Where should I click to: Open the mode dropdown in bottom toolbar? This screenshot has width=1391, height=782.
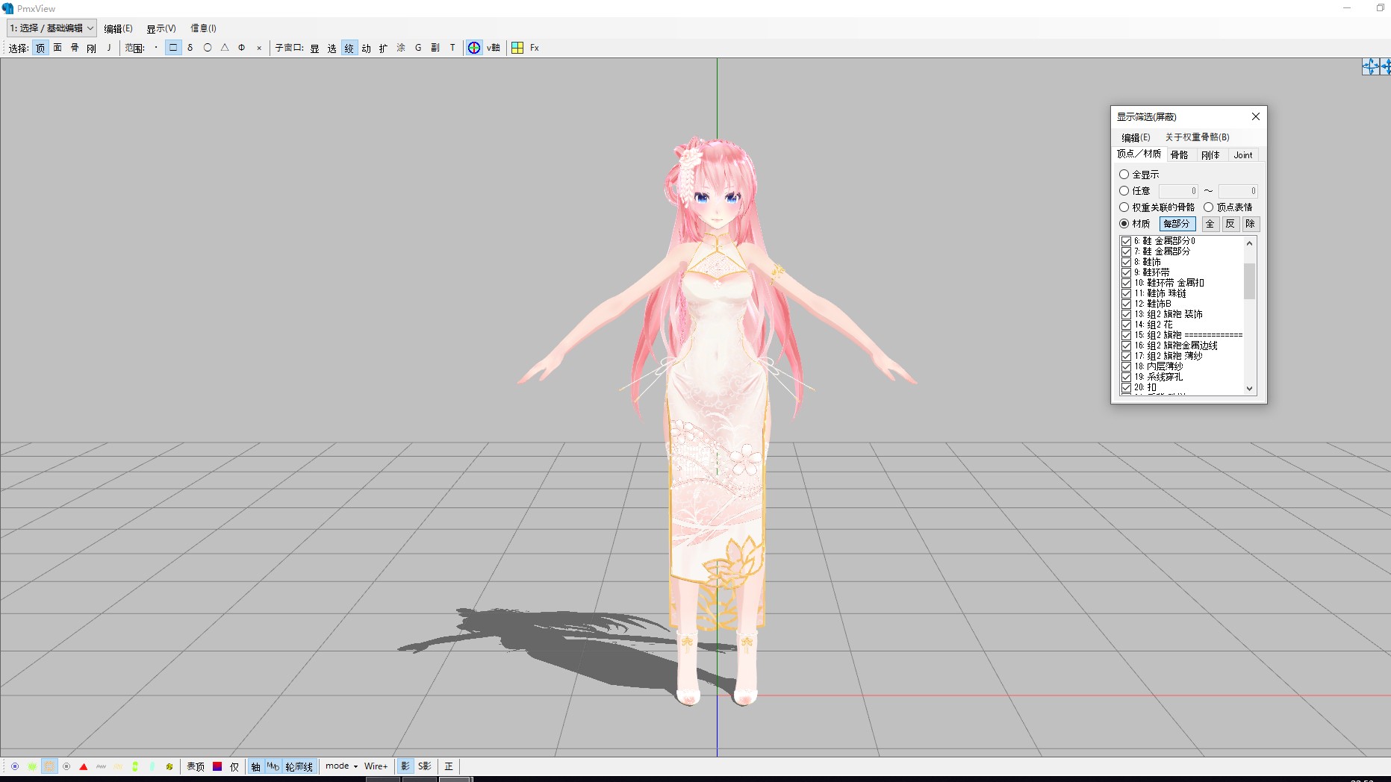(341, 766)
